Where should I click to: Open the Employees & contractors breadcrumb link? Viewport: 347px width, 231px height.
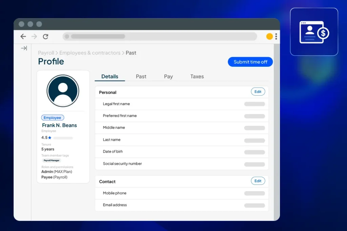89,53
